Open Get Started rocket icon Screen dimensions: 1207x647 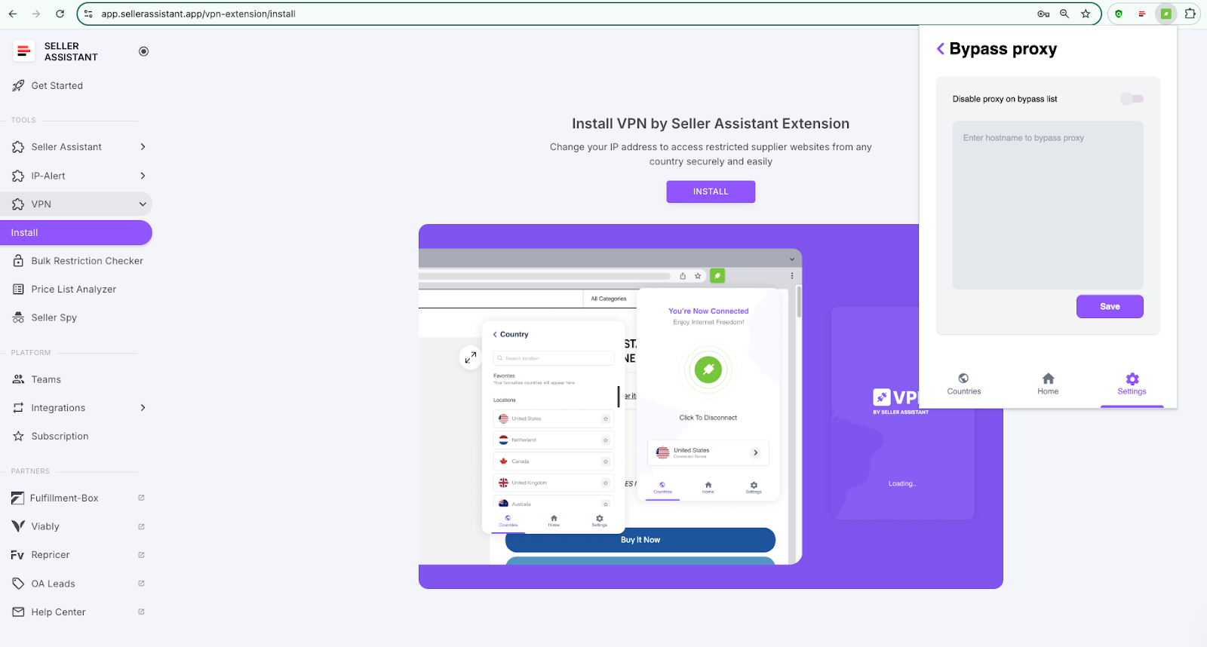point(18,86)
